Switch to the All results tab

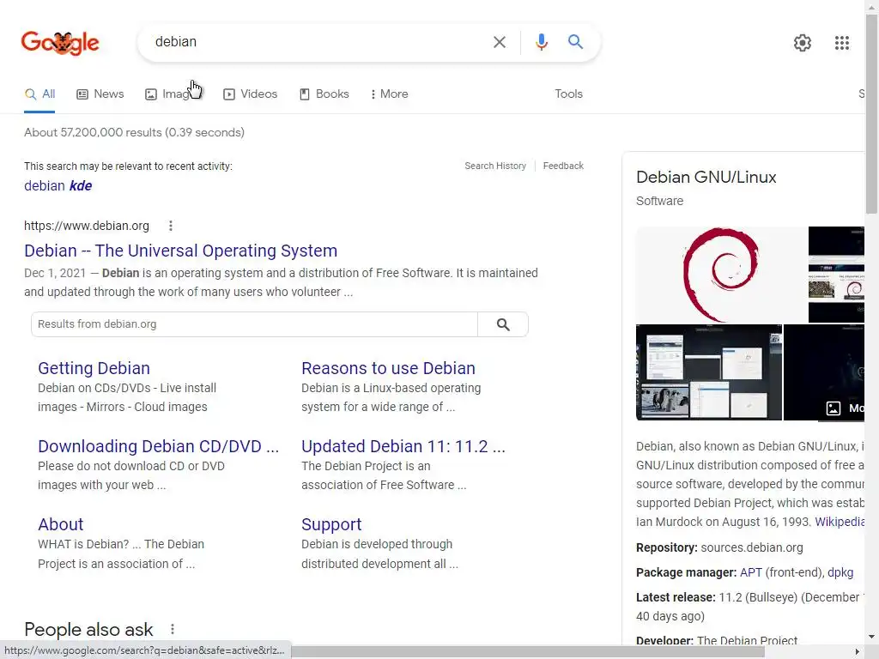point(39,94)
